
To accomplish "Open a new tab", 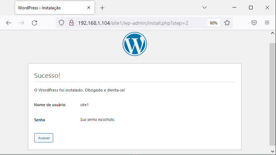I will tap(102, 8).
